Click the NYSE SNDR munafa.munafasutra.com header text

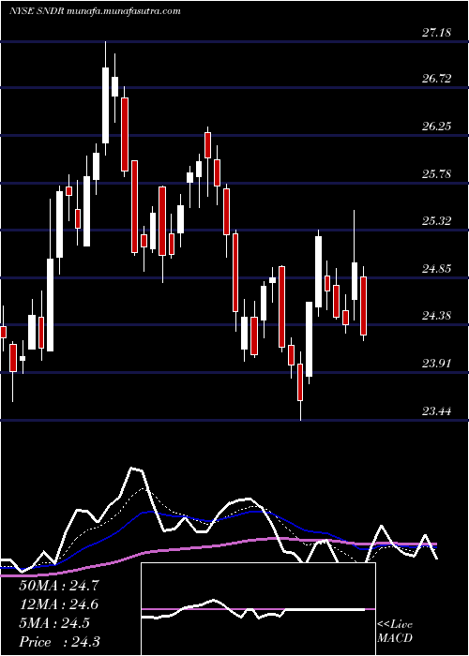click(x=95, y=11)
